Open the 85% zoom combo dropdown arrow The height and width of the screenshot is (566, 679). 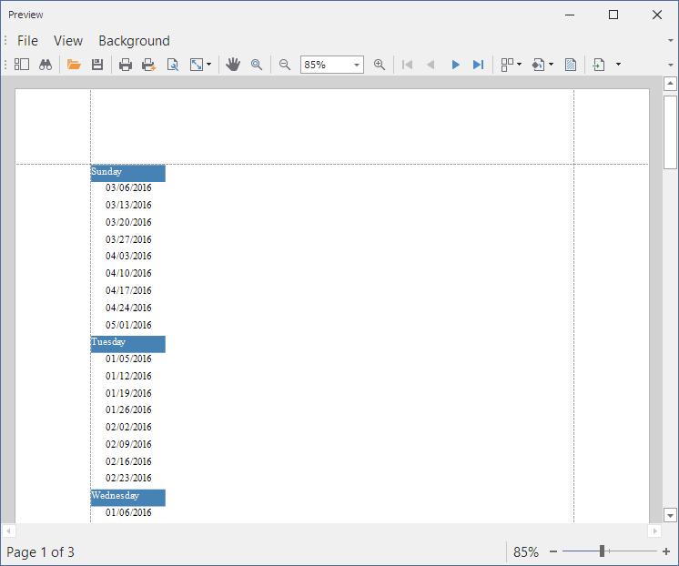[x=357, y=65]
